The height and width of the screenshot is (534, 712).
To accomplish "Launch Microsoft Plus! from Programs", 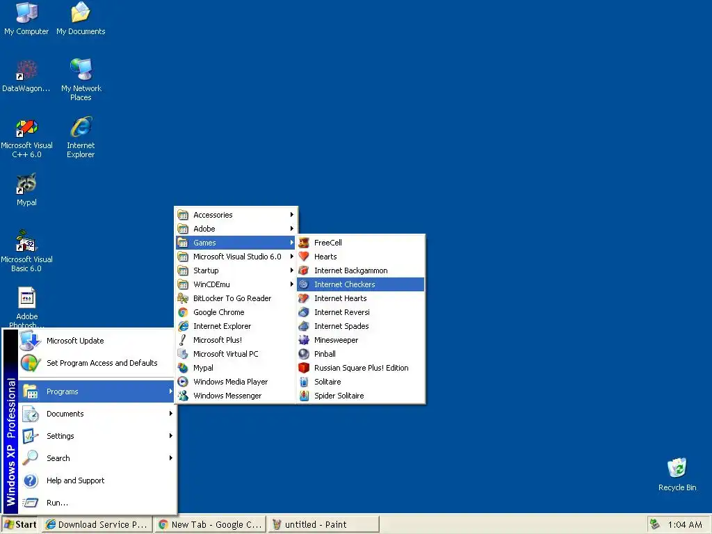I will click(x=236, y=340).
